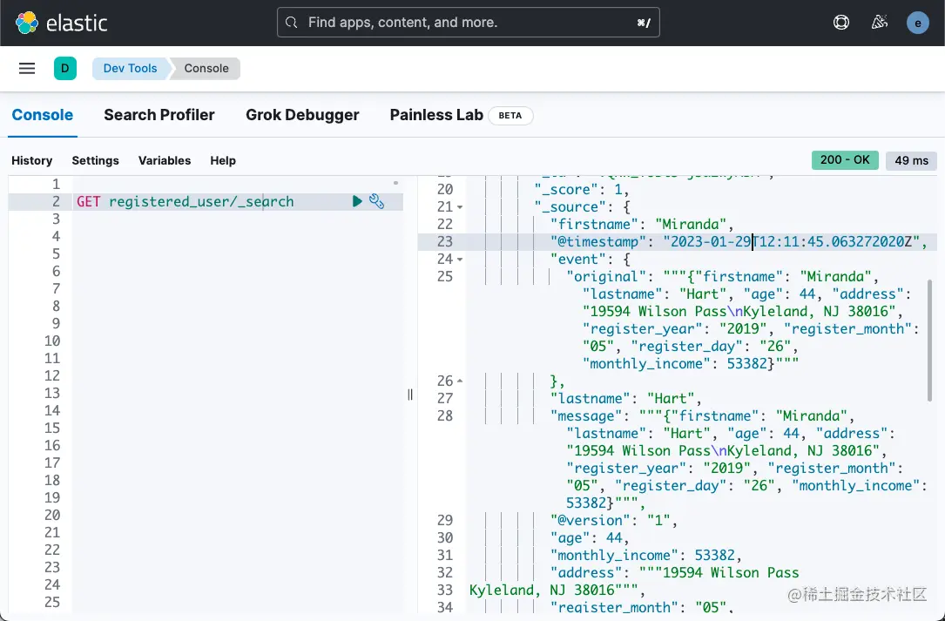
Task: Click the fold marker on line 26
Action: tap(460, 381)
